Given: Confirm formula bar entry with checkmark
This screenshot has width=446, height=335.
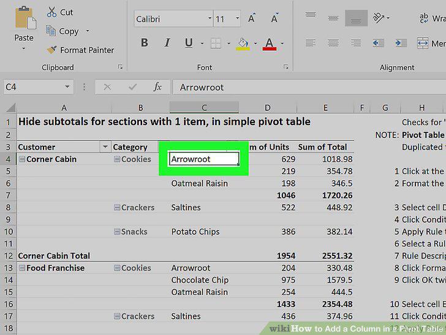Looking at the screenshot, I should pyautogui.click(x=132, y=87).
